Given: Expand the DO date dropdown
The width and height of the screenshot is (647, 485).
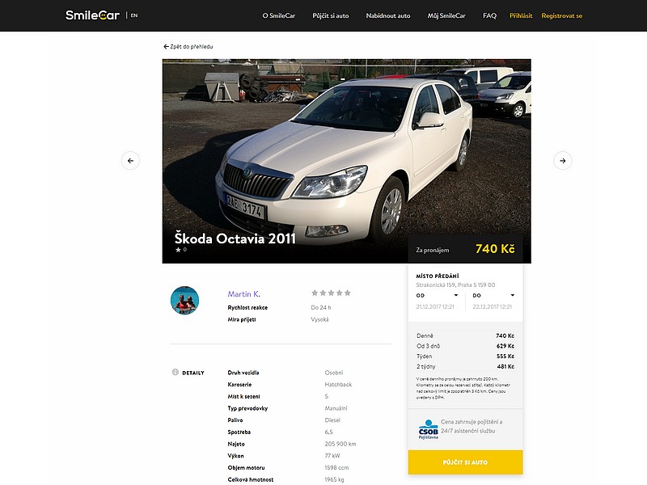Looking at the screenshot, I should [493, 295].
